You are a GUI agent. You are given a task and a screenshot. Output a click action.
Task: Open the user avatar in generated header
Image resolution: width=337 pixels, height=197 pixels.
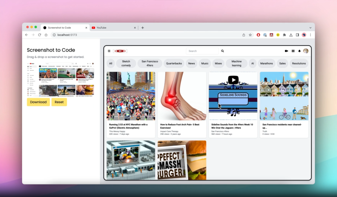click(x=306, y=51)
